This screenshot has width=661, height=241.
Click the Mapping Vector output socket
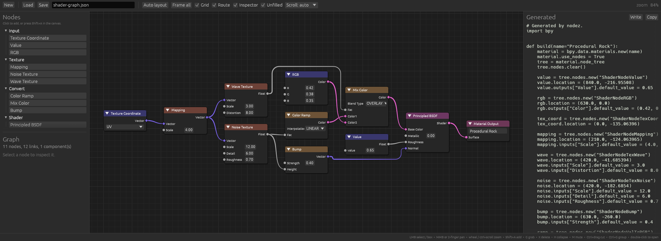coord(207,117)
